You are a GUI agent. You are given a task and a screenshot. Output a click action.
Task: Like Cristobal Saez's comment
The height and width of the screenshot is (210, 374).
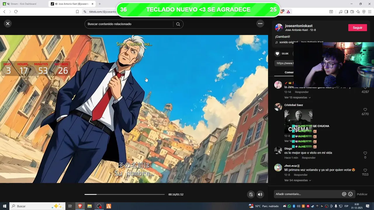[x=365, y=110]
